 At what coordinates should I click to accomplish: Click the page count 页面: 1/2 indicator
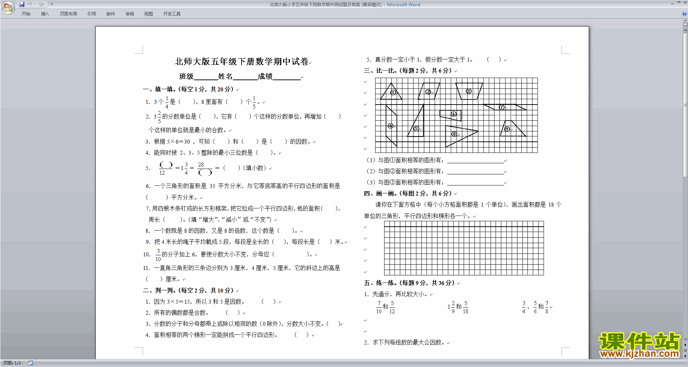(x=12, y=363)
